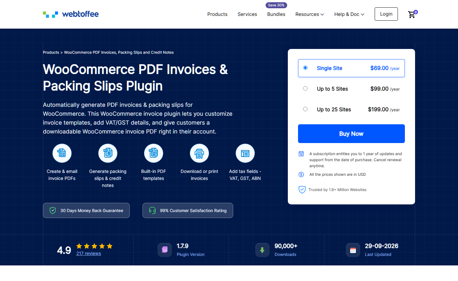Click the headset icon in Satisfaction Rating badge

click(152, 210)
